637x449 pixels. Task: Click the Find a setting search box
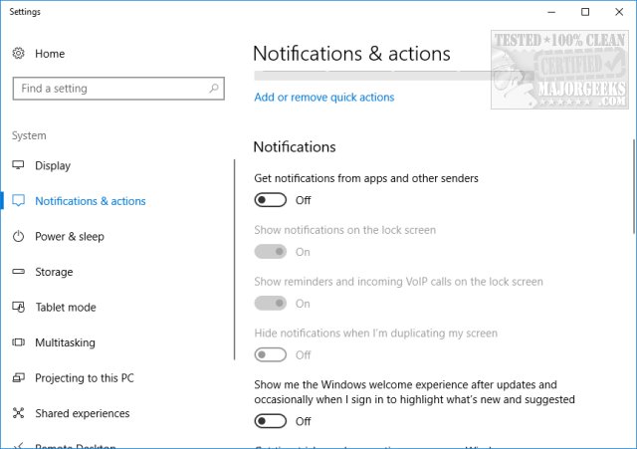click(x=109, y=89)
